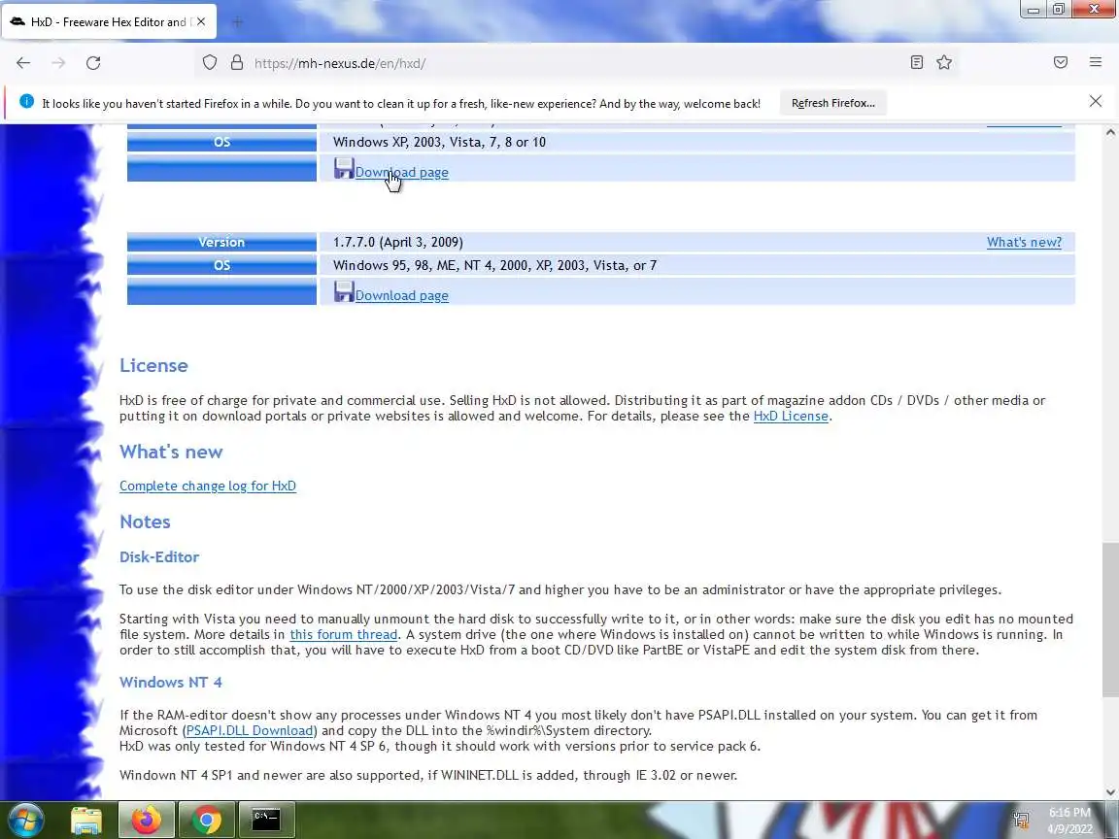Save page to Pocket icon
Image resolution: width=1119 pixels, height=839 pixels.
(x=1061, y=63)
